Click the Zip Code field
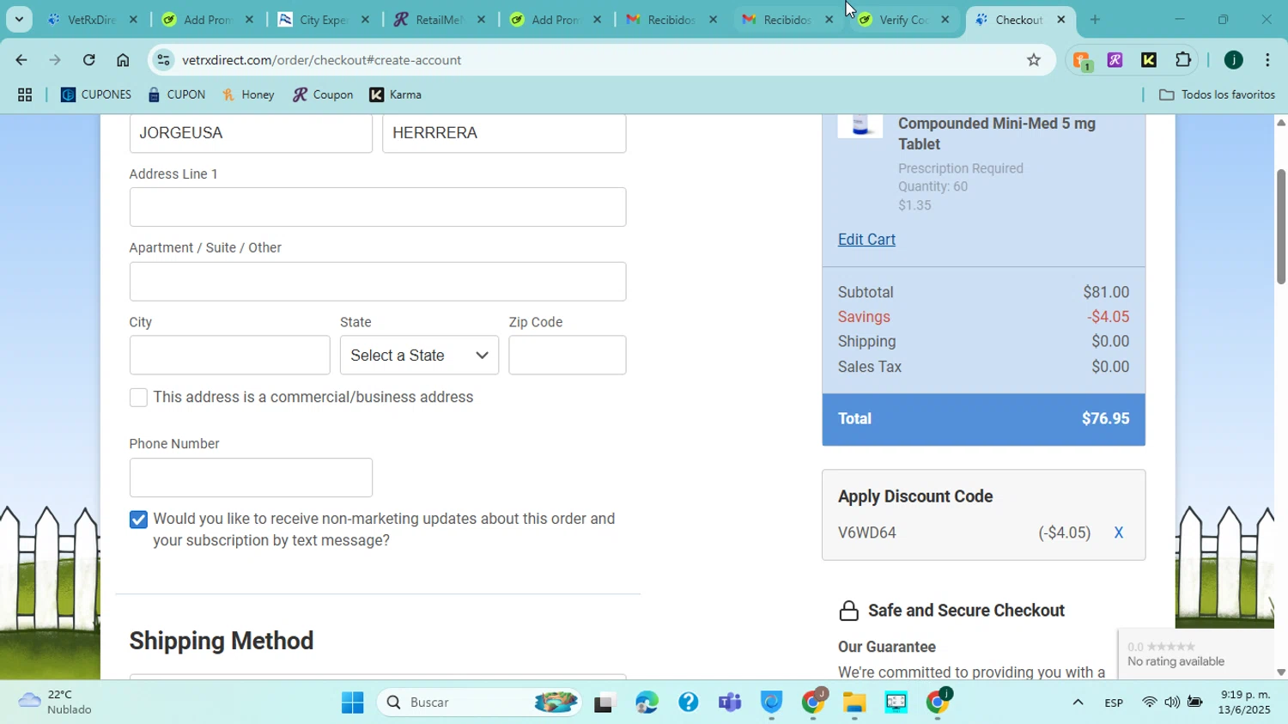This screenshot has height=724, width=1288. (568, 356)
